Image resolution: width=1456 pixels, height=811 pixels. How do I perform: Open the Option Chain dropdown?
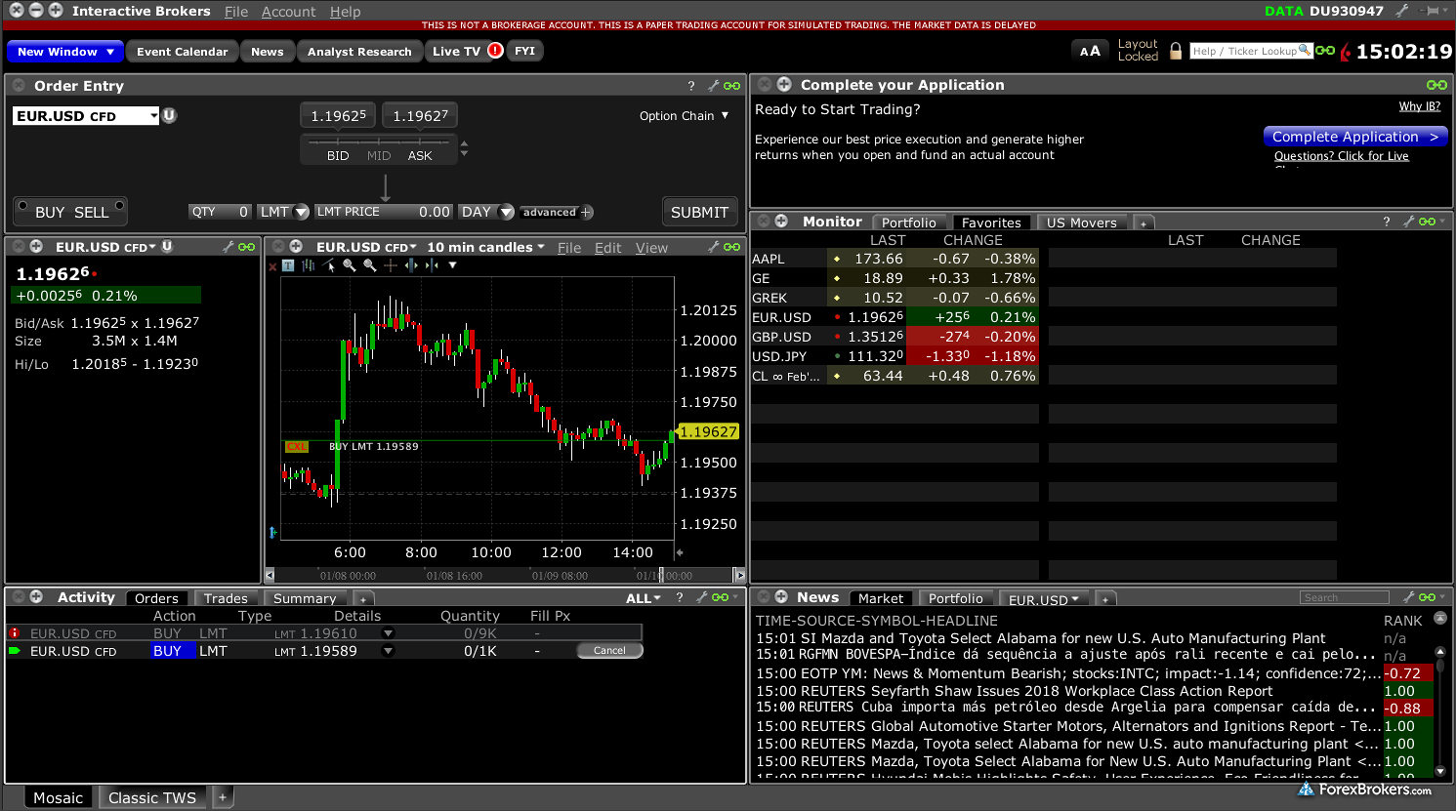point(685,115)
